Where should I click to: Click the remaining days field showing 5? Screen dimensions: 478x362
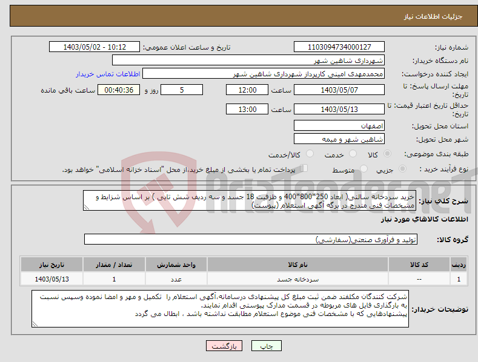[x=182, y=90]
